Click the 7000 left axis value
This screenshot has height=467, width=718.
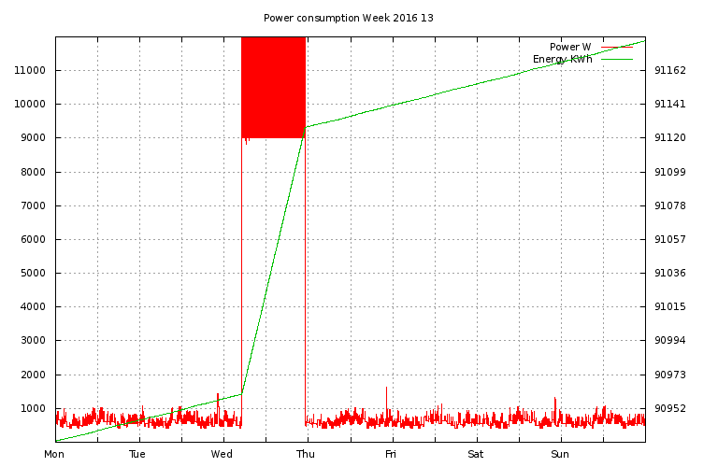coord(33,205)
